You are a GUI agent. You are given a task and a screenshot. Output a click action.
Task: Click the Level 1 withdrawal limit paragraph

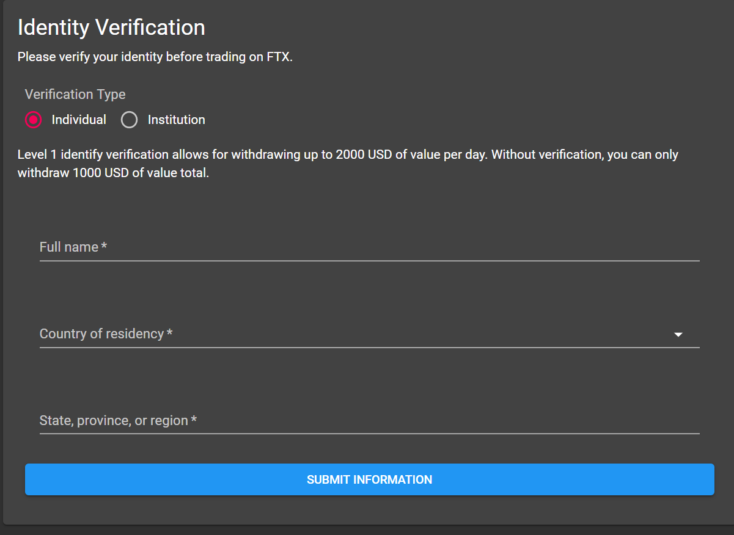point(348,155)
